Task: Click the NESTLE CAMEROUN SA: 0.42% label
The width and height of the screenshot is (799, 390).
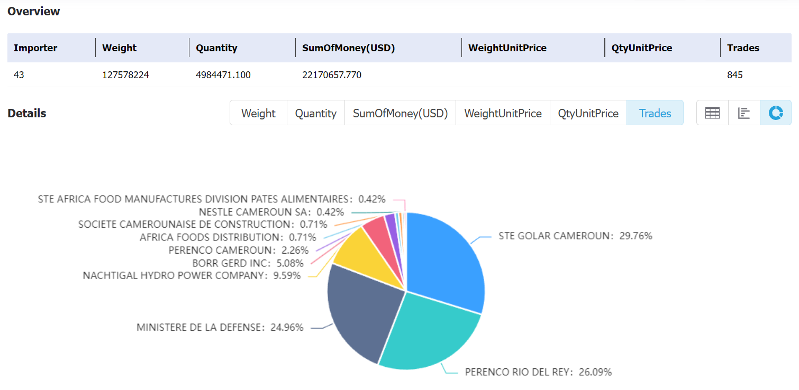Action: click(271, 212)
